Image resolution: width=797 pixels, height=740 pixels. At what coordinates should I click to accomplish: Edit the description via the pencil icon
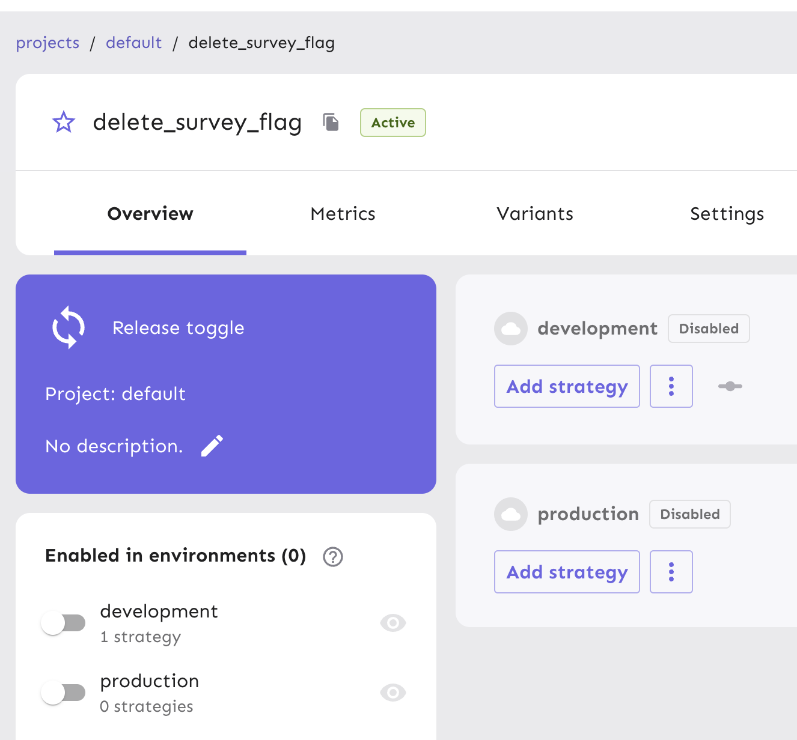point(212,446)
